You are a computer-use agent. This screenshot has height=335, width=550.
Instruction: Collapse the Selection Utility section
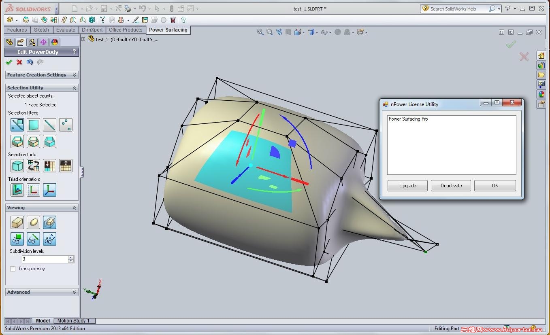click(74, 88)
